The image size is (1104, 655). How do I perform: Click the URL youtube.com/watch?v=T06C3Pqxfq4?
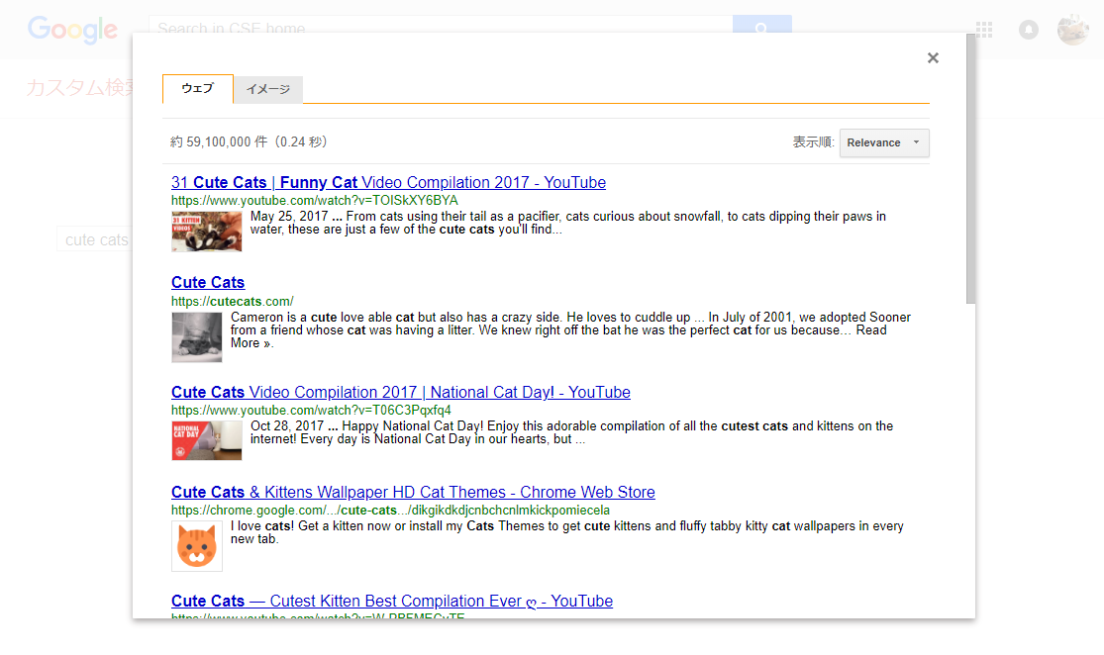coord(311,411)
